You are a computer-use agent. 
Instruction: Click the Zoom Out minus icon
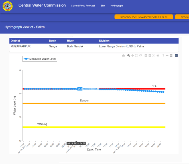pyautogui.click(x=150, y=56)
